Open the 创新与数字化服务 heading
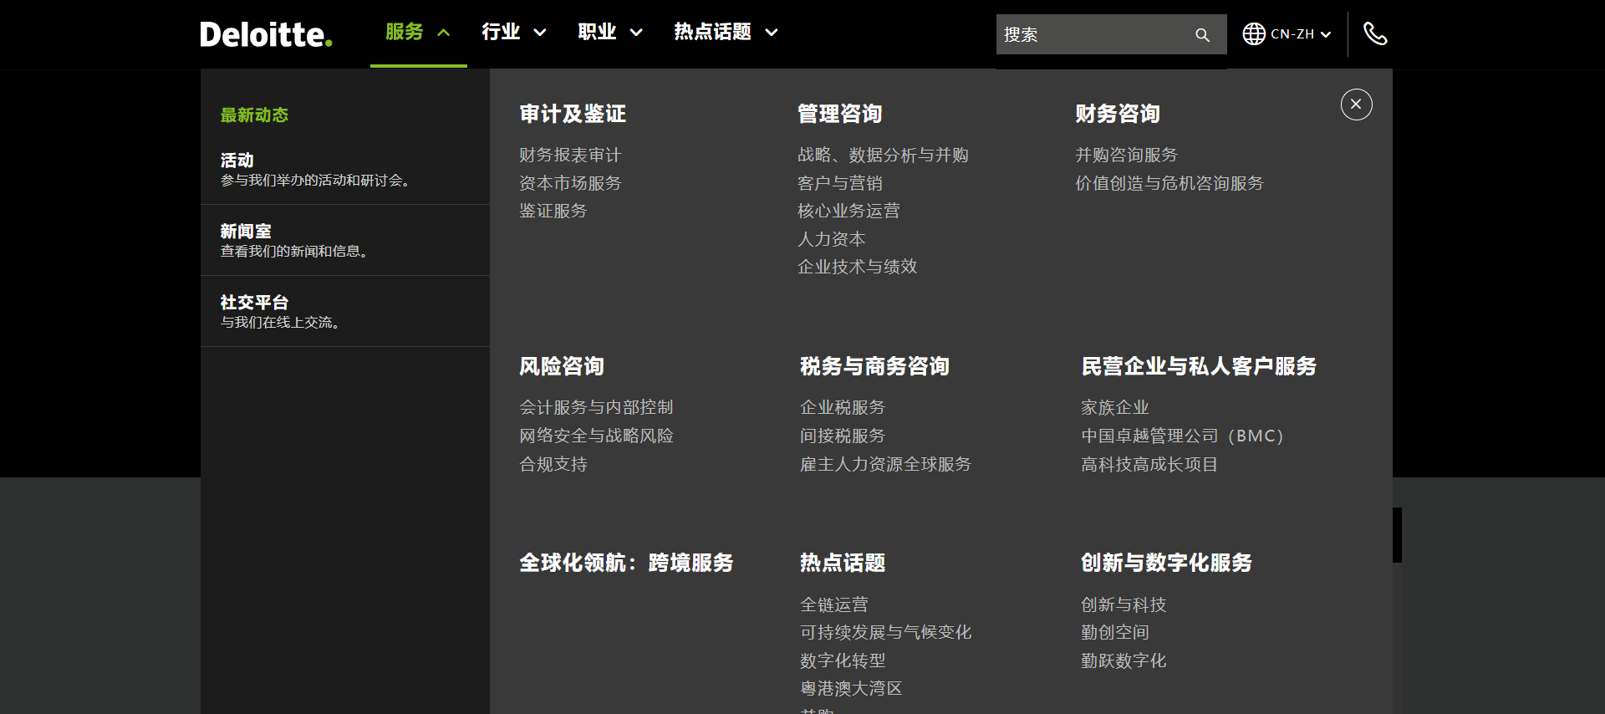Viewport: 1605px width, 714px height. coord(1166,563)
